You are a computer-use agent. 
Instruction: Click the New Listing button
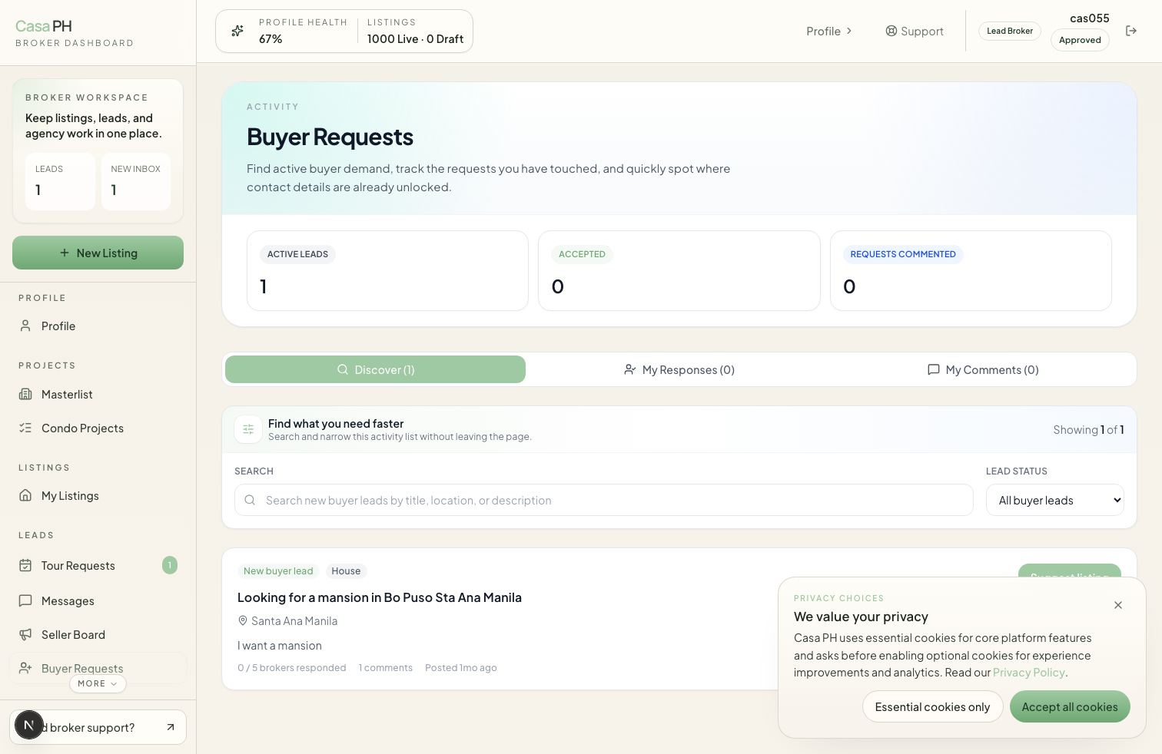pos(98,253)
